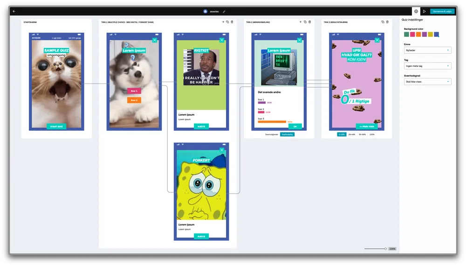Click the home icon beside quiz title
This screenshot has height=266, width=466.
[x=206, y=11]
